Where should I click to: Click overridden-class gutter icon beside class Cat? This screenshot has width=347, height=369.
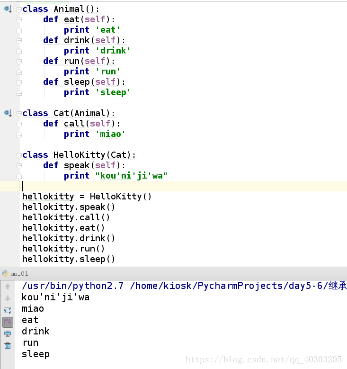pos(8,113)
